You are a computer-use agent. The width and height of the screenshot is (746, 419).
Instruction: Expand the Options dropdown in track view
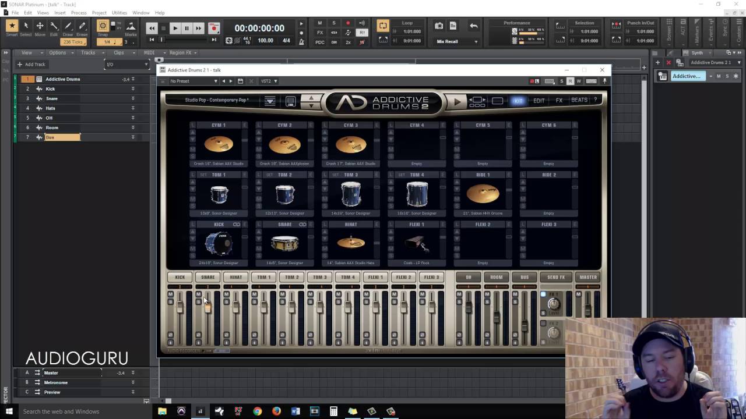click(x=60, y=52)
